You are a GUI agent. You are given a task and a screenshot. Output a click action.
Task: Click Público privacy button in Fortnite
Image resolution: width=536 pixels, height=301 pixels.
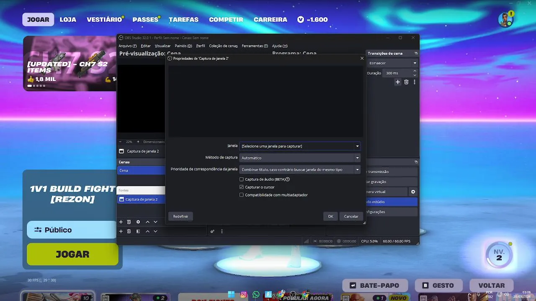pyautogui.click(x=72, y=230)
